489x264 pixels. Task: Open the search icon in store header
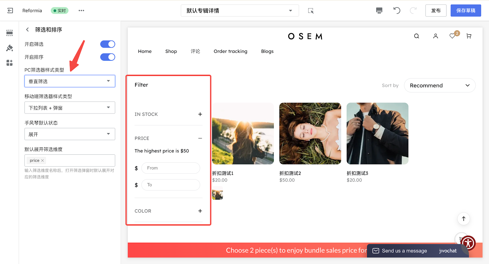click(x=417, y=36)
